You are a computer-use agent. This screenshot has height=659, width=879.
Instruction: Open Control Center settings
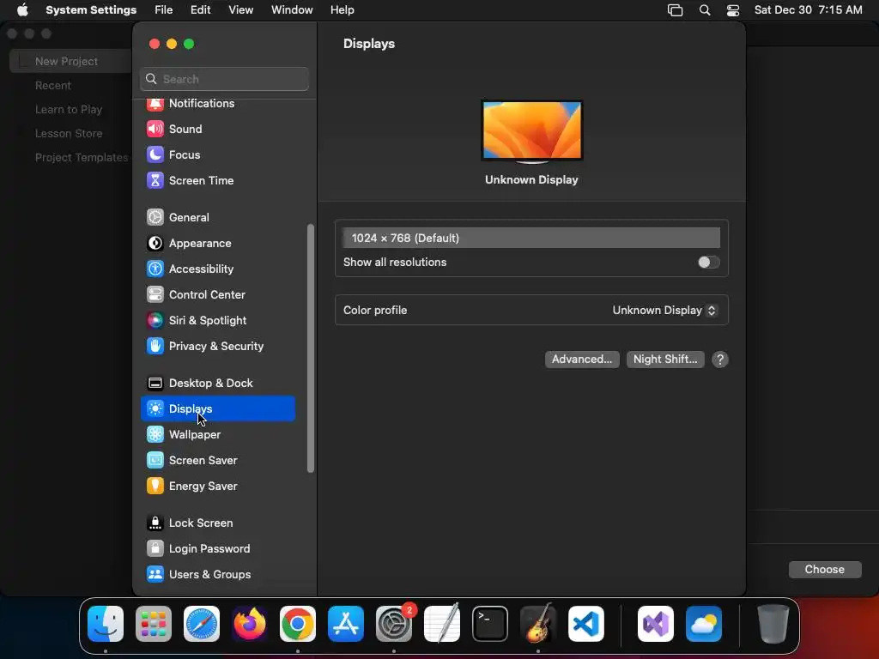217,295
